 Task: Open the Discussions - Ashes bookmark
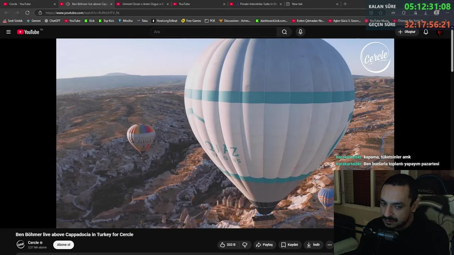tap(235, 21)
